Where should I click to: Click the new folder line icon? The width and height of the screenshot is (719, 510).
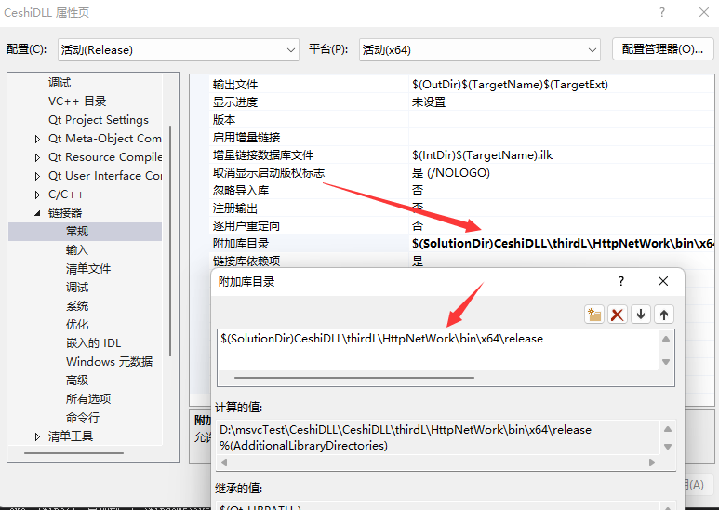coord(594,315)
